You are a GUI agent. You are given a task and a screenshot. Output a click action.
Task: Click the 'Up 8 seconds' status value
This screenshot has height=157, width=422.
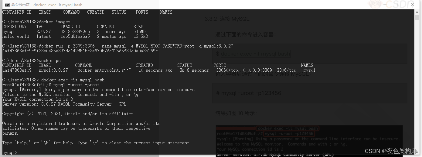[194, 70]
